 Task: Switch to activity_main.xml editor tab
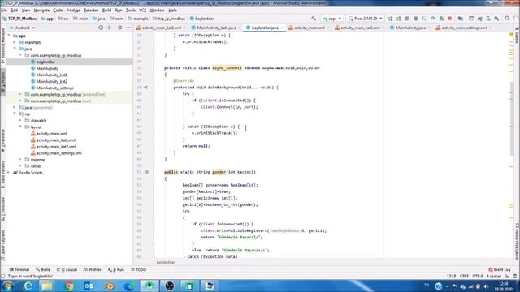point(310,28)
